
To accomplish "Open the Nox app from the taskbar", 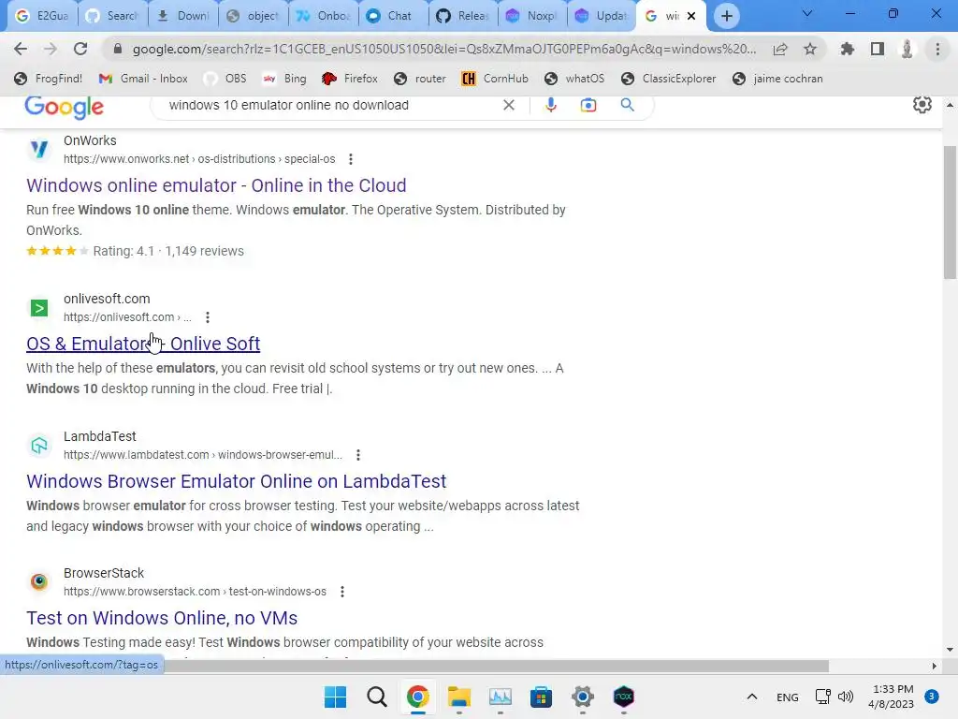I will click(623, 697).
